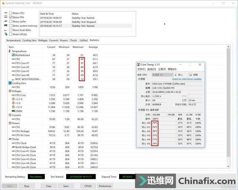238x190 pixels.
Task: Click the AIDA64 title bar icon
Action: [x=3, y=3]
